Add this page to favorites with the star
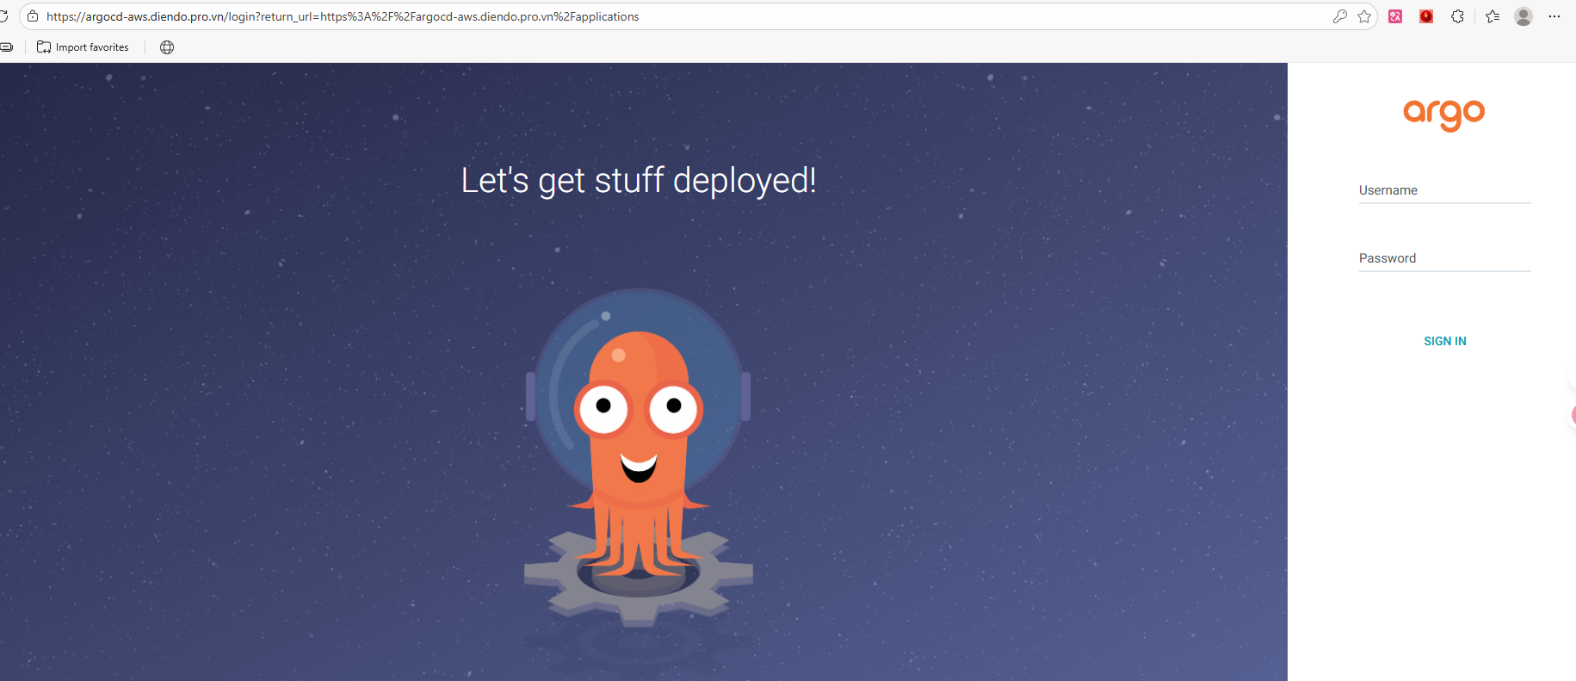Image resolution: width=1576 pixels, height=681 pixels. click(1364, 16)
